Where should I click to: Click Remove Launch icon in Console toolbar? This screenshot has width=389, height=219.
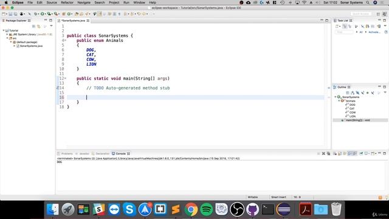(323, 154)
